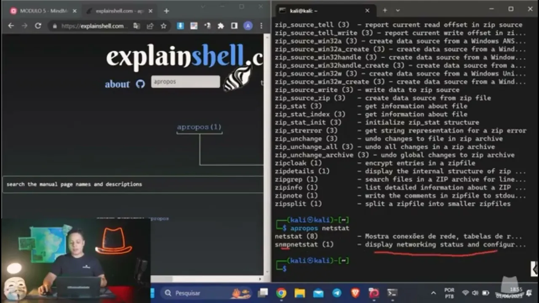Open the taskbar clock and date

[509, 293]
